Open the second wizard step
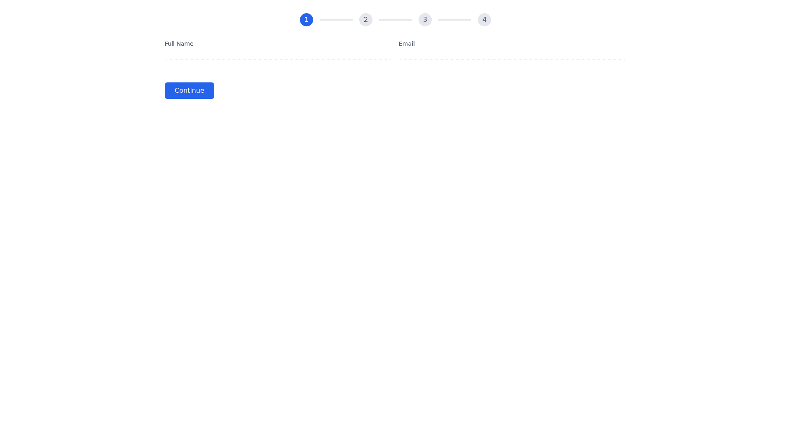The width and height of the screenshot is (791, 445). pos(365,20)
